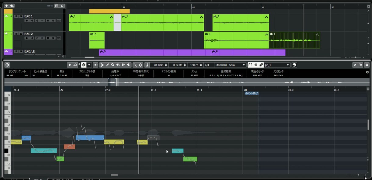Viewport: 372px width, 180px height.
Task: Enable record on the Bメロ2 track
Action: (27, 38)
